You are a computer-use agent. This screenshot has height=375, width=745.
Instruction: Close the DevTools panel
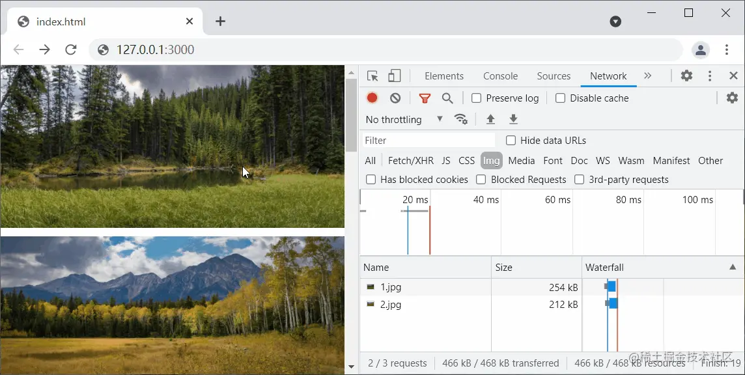[x=733, y=76]
